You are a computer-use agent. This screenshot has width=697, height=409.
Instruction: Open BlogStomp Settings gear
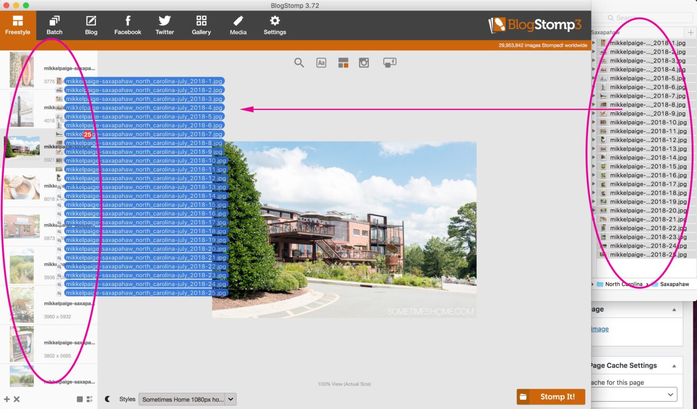pos(274,24)
